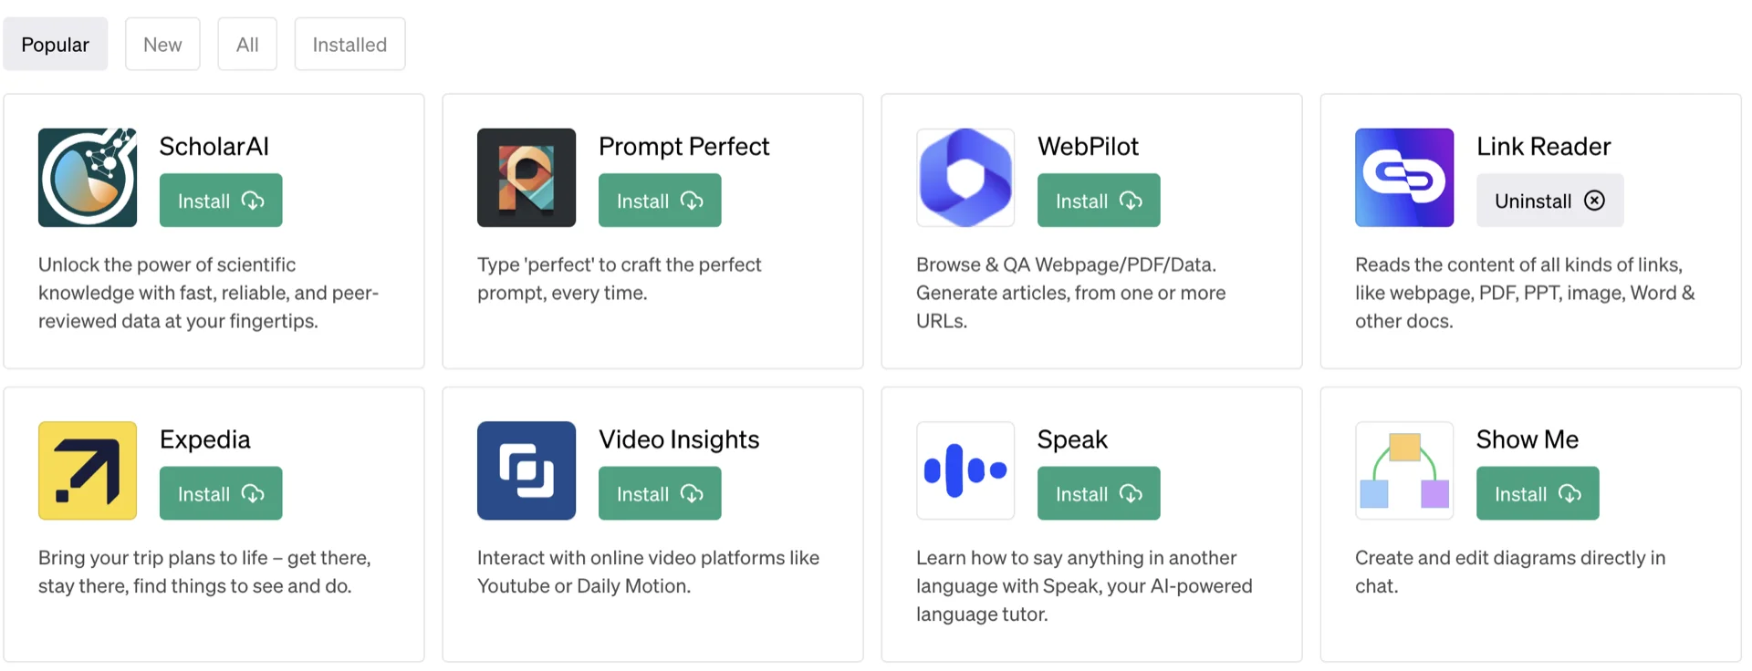Install the Expedia plugin
The height and width of the screenshot is (671, 1752).
click(221, 493)
